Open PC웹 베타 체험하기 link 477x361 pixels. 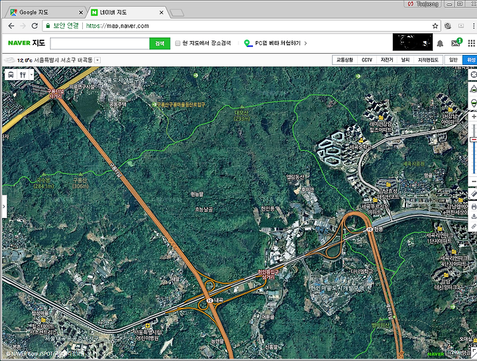pos(278,43)
